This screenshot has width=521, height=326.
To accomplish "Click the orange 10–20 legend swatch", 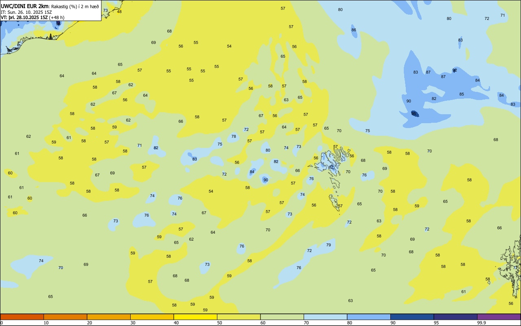I will pyautogui.click(x=65, y=317).
